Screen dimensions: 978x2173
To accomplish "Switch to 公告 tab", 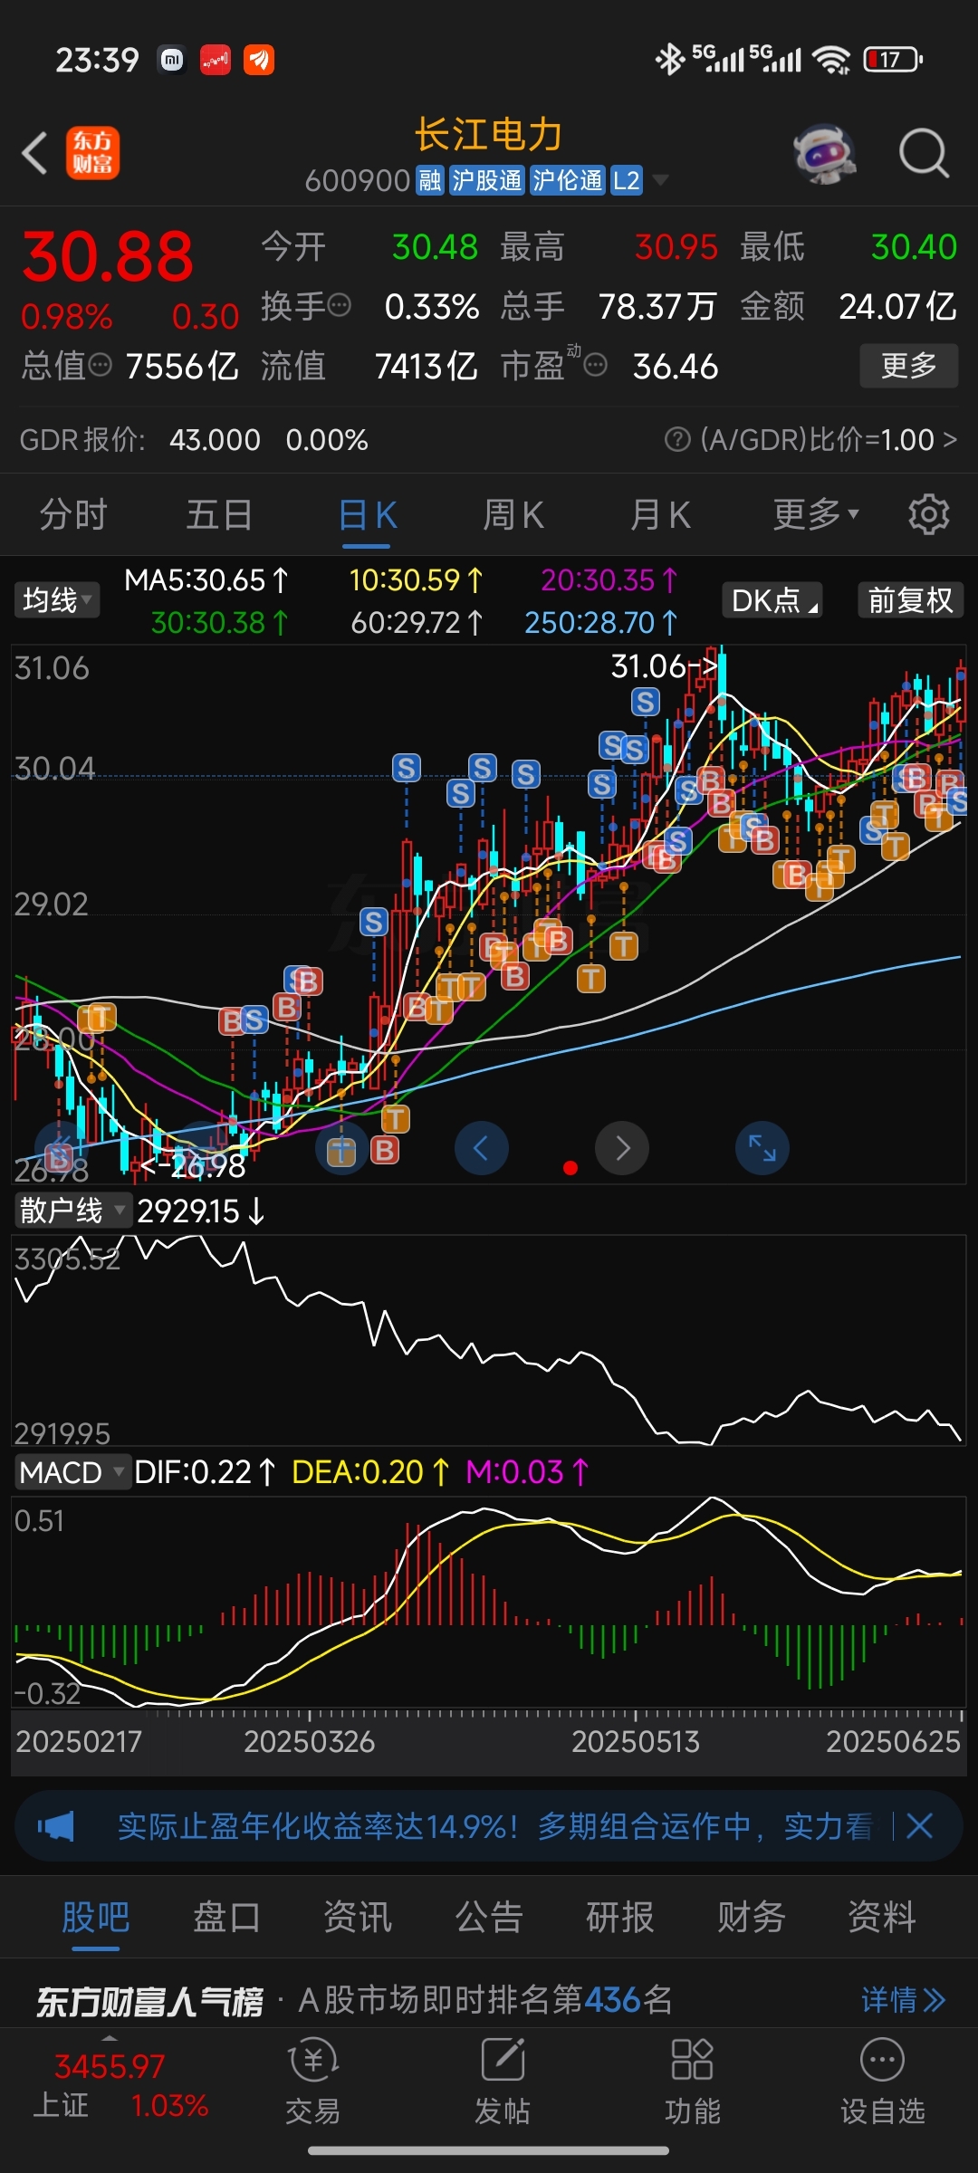I will (x=489, y=1917).
